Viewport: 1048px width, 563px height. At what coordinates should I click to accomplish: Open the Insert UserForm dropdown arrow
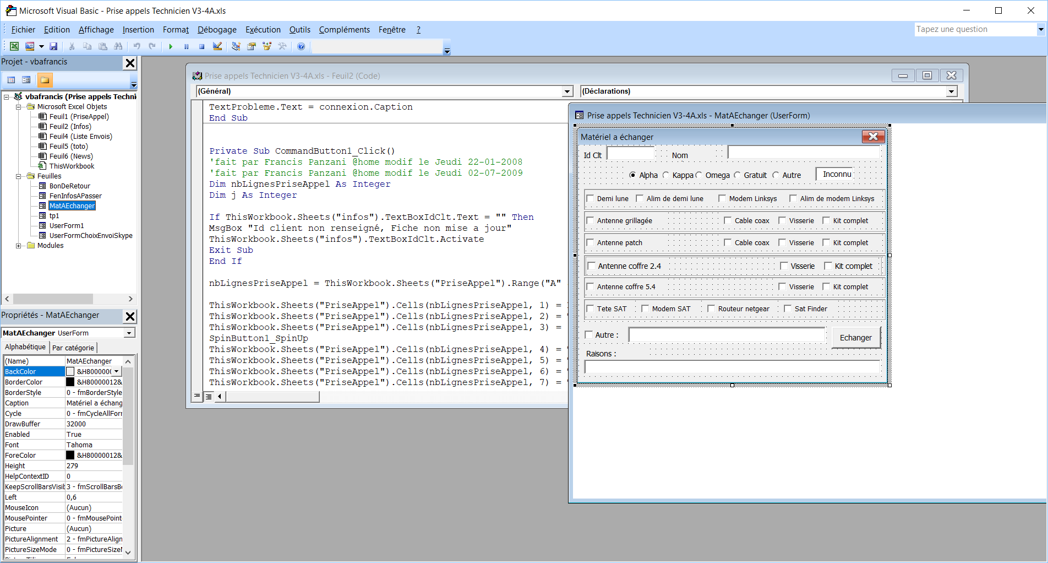click(41, 46)
